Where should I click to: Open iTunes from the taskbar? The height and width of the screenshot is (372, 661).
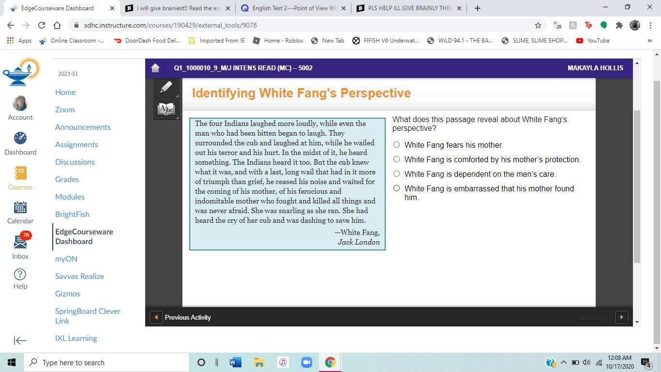pyautogui.click(x=283, y=362)
